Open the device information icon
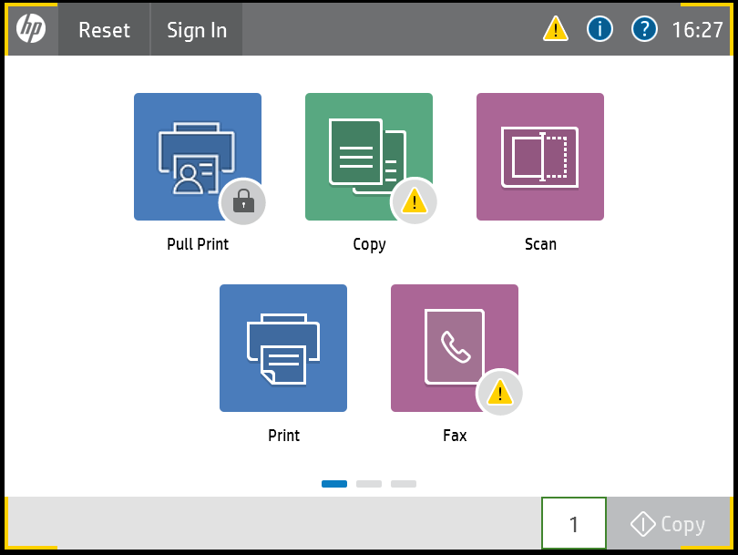738x555 pixels. [600, 29]
